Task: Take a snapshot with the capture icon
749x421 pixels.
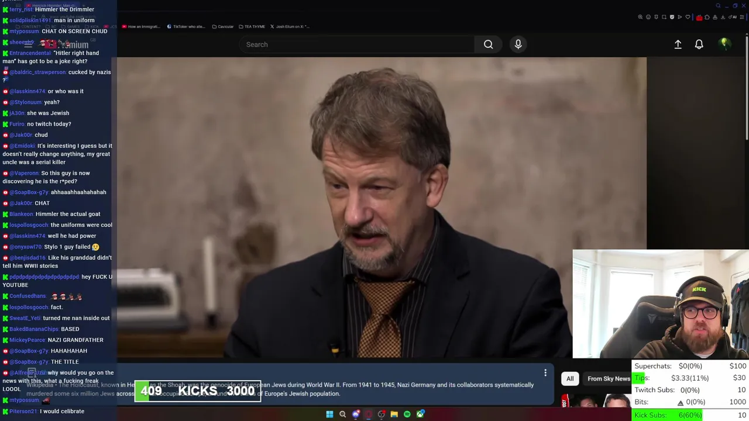Action: coord(664,17)
